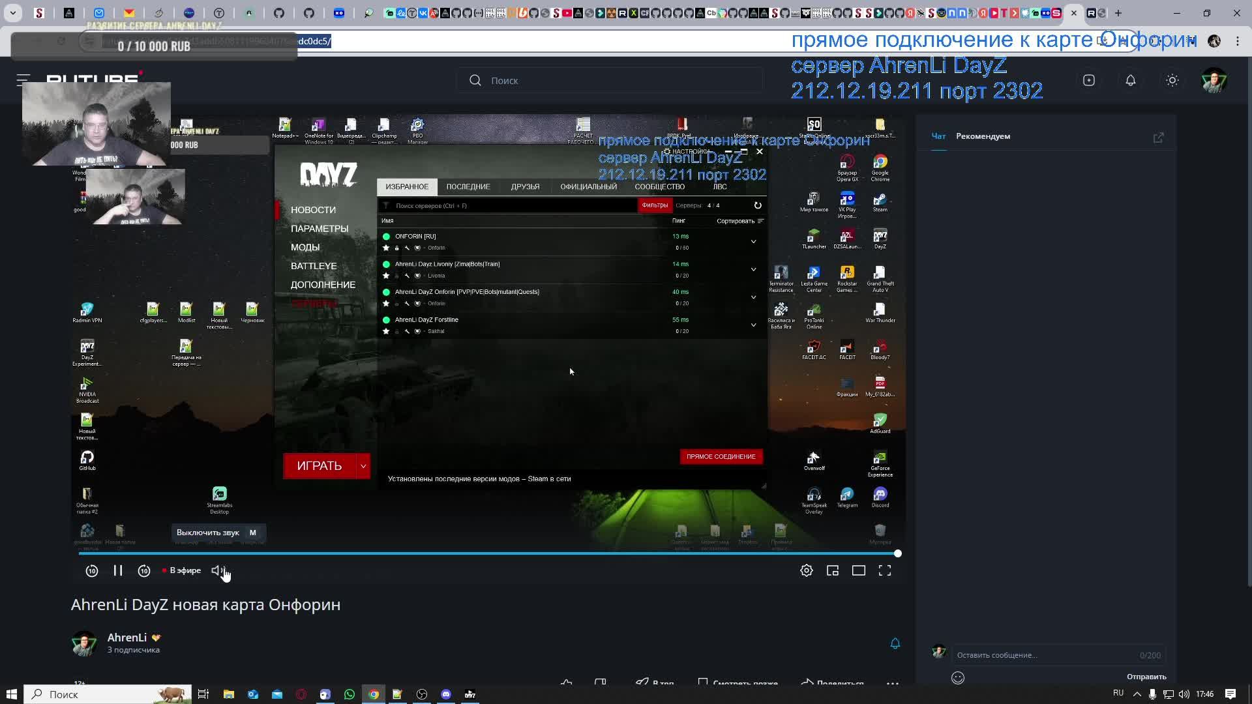Open the Rutube profile avatar menu
The width and height of the screenshot is (1252, 704).
[1214, 80]
